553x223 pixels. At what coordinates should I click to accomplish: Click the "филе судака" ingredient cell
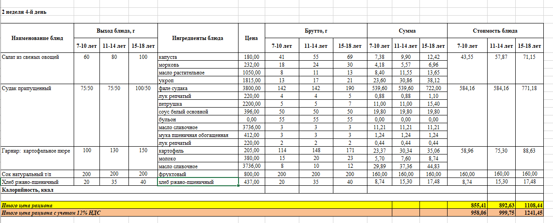point(173,88)
